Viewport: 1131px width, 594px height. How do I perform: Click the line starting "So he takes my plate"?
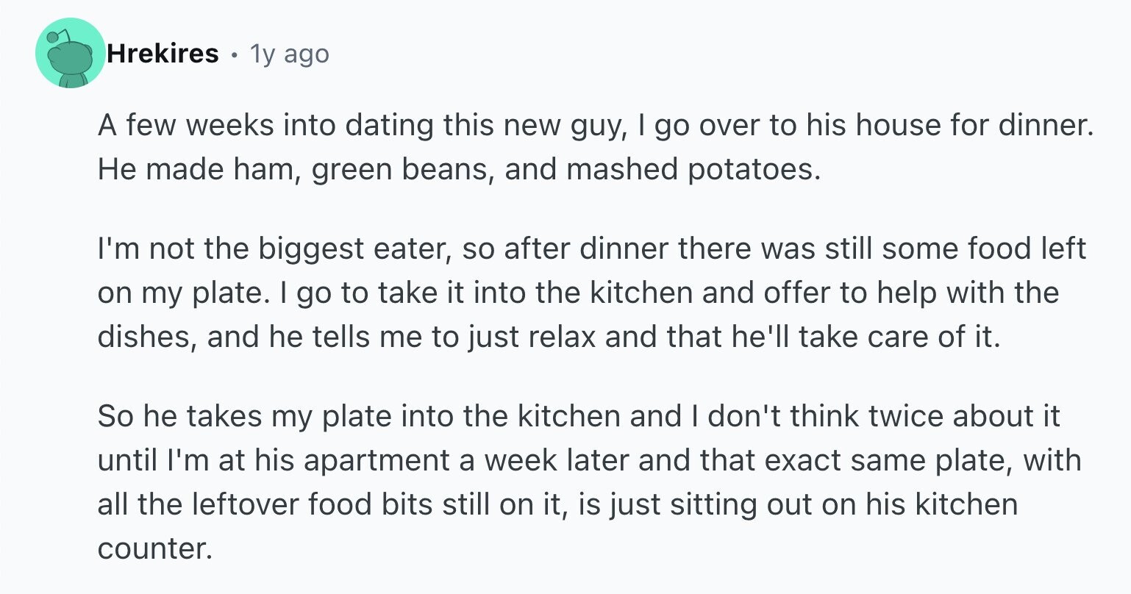[579, 417]
